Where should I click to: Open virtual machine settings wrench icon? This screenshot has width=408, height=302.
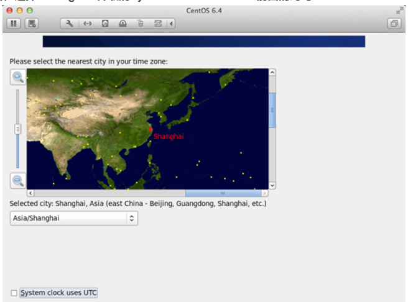coord(70,24)
